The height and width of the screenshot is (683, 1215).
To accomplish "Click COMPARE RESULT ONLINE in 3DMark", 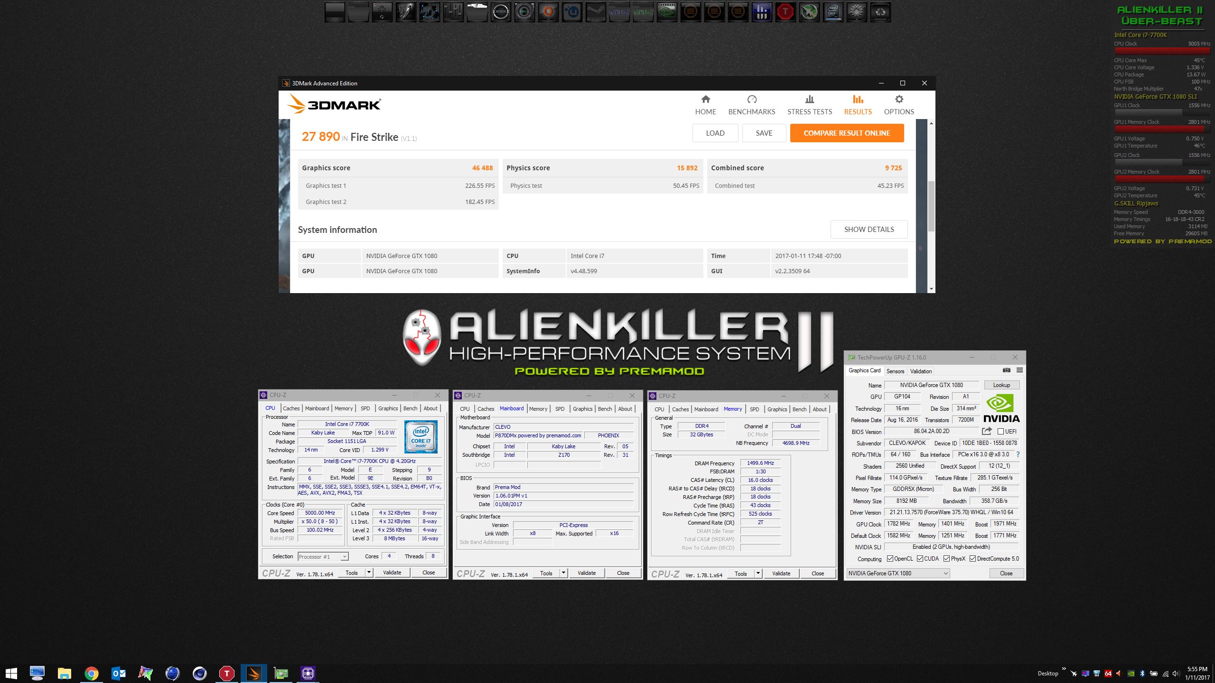I will pos(847,133).
